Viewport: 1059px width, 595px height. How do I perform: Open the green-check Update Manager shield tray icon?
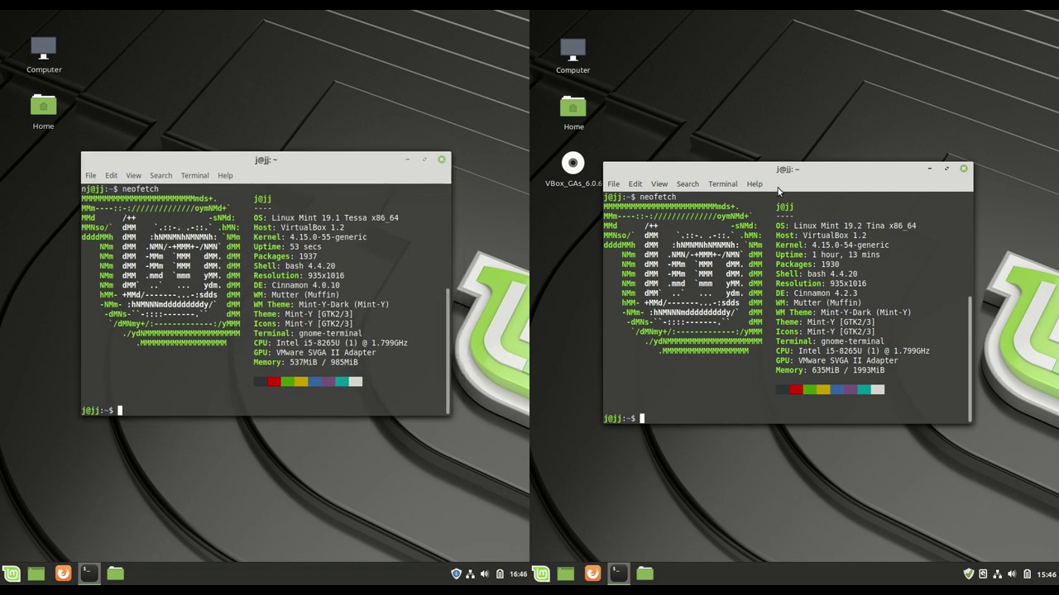tap(969, 574)
